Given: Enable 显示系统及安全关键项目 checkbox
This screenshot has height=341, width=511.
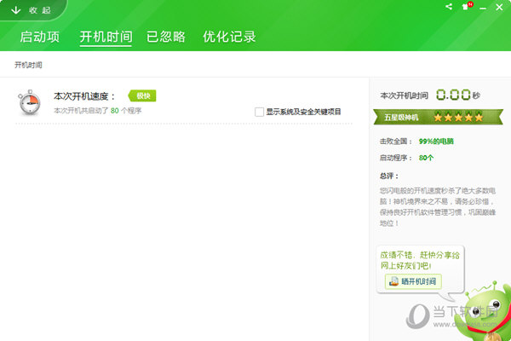Looking at the screenshot, I should (x=259, y=112).
